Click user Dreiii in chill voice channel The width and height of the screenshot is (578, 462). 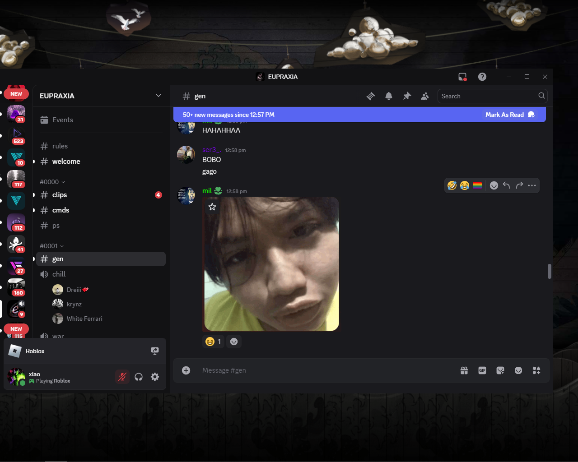(107, 290)
